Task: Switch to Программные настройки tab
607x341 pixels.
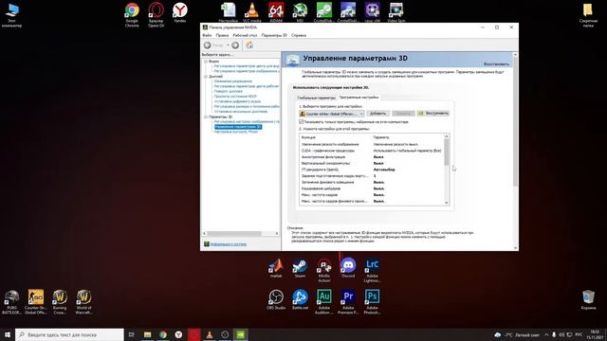Action: point(359,98)
